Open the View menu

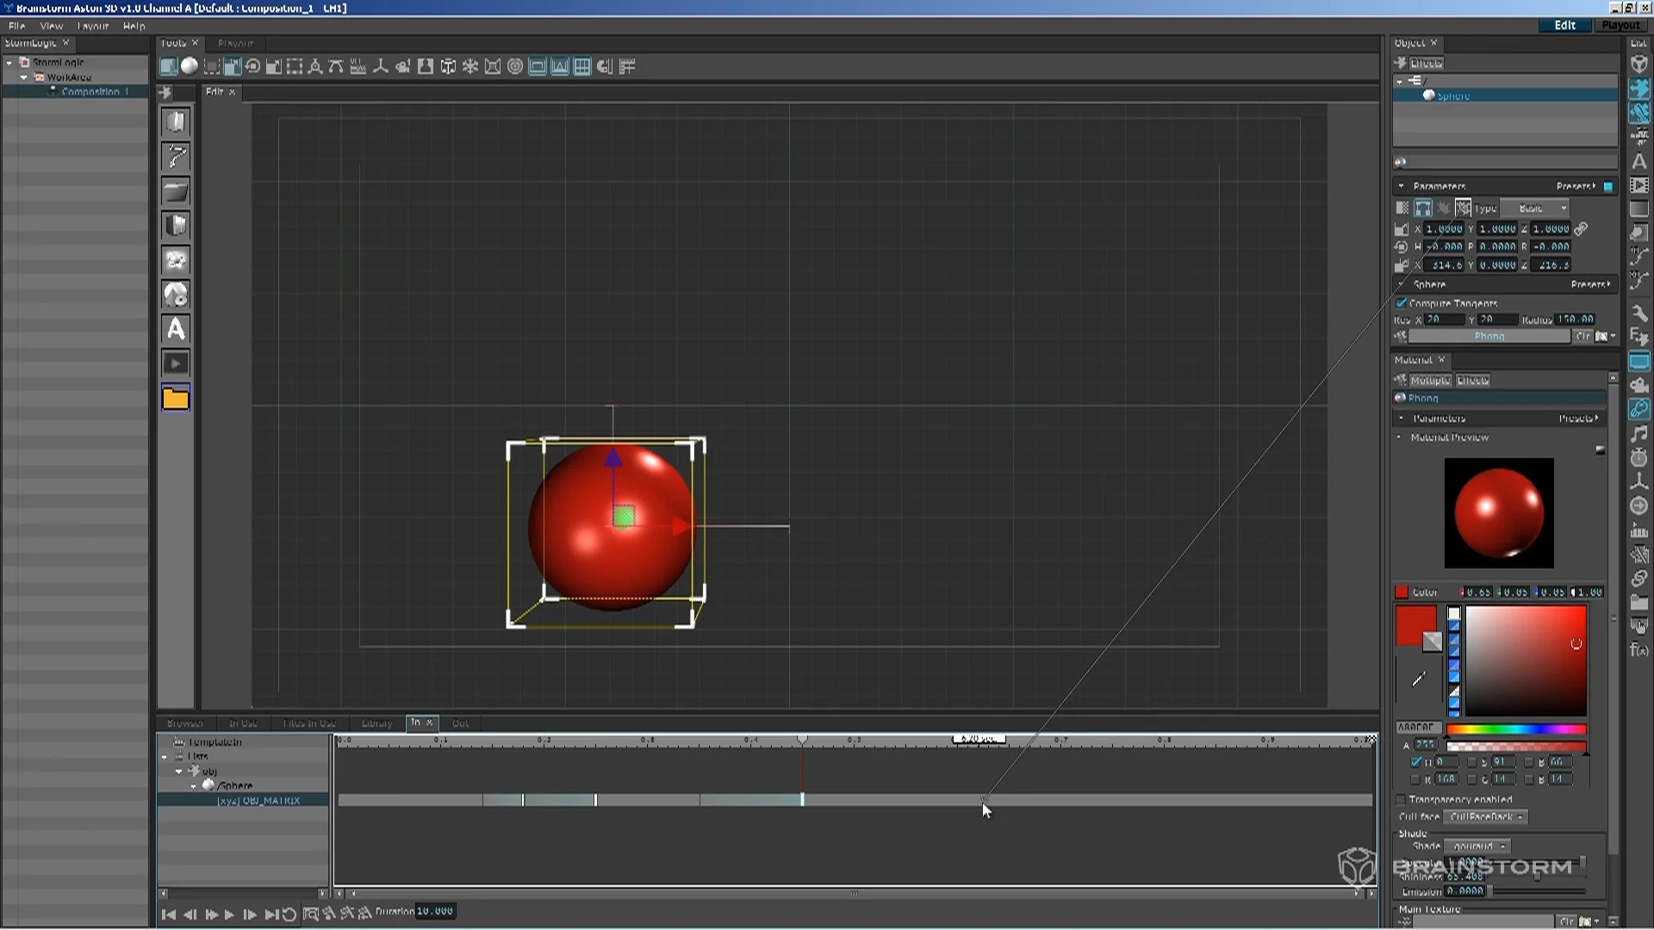click(x=52, y=26)
